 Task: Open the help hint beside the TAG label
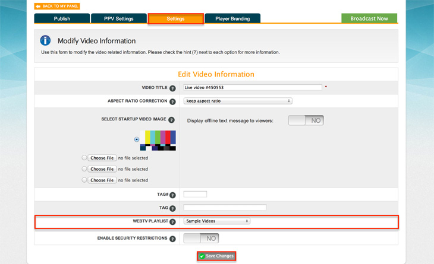pyautogui.click(x=172, y=208)
